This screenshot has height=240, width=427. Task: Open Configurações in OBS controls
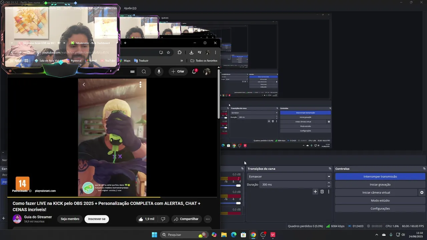380,209
